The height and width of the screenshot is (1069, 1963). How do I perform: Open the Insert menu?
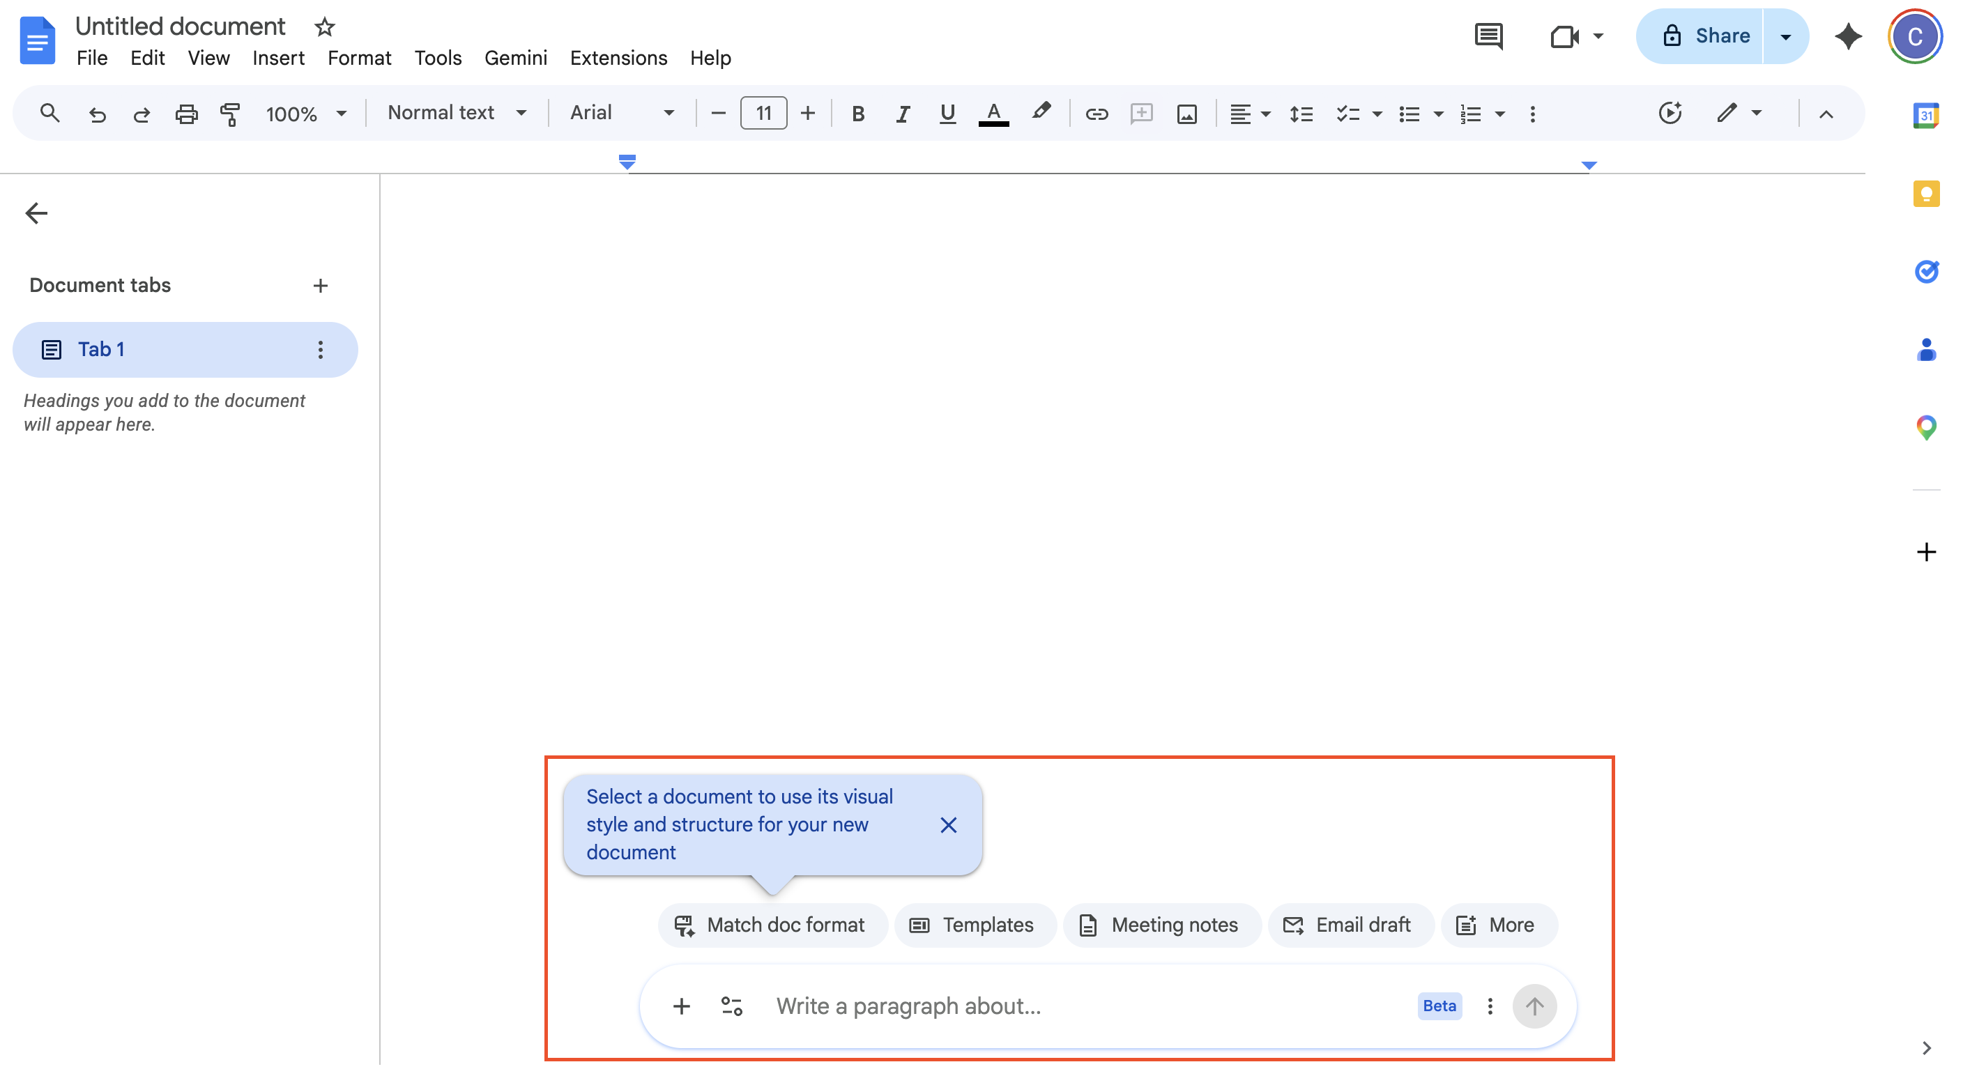click(x=278, y=58)
